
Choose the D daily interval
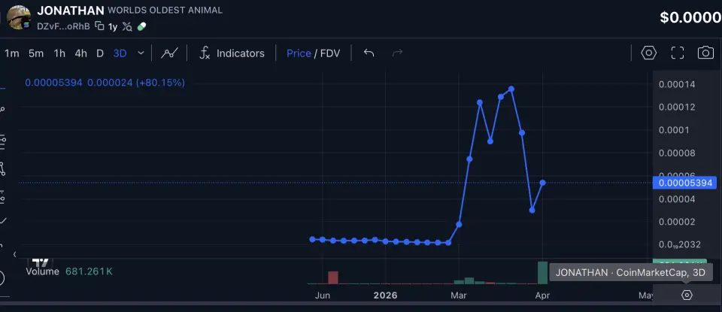[x=100, y=53]
